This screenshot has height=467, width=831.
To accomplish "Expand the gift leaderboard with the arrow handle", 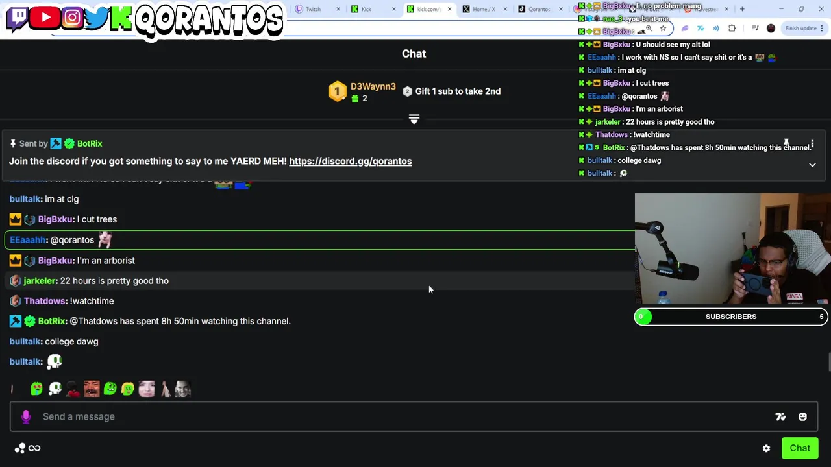I will [414, 119].
